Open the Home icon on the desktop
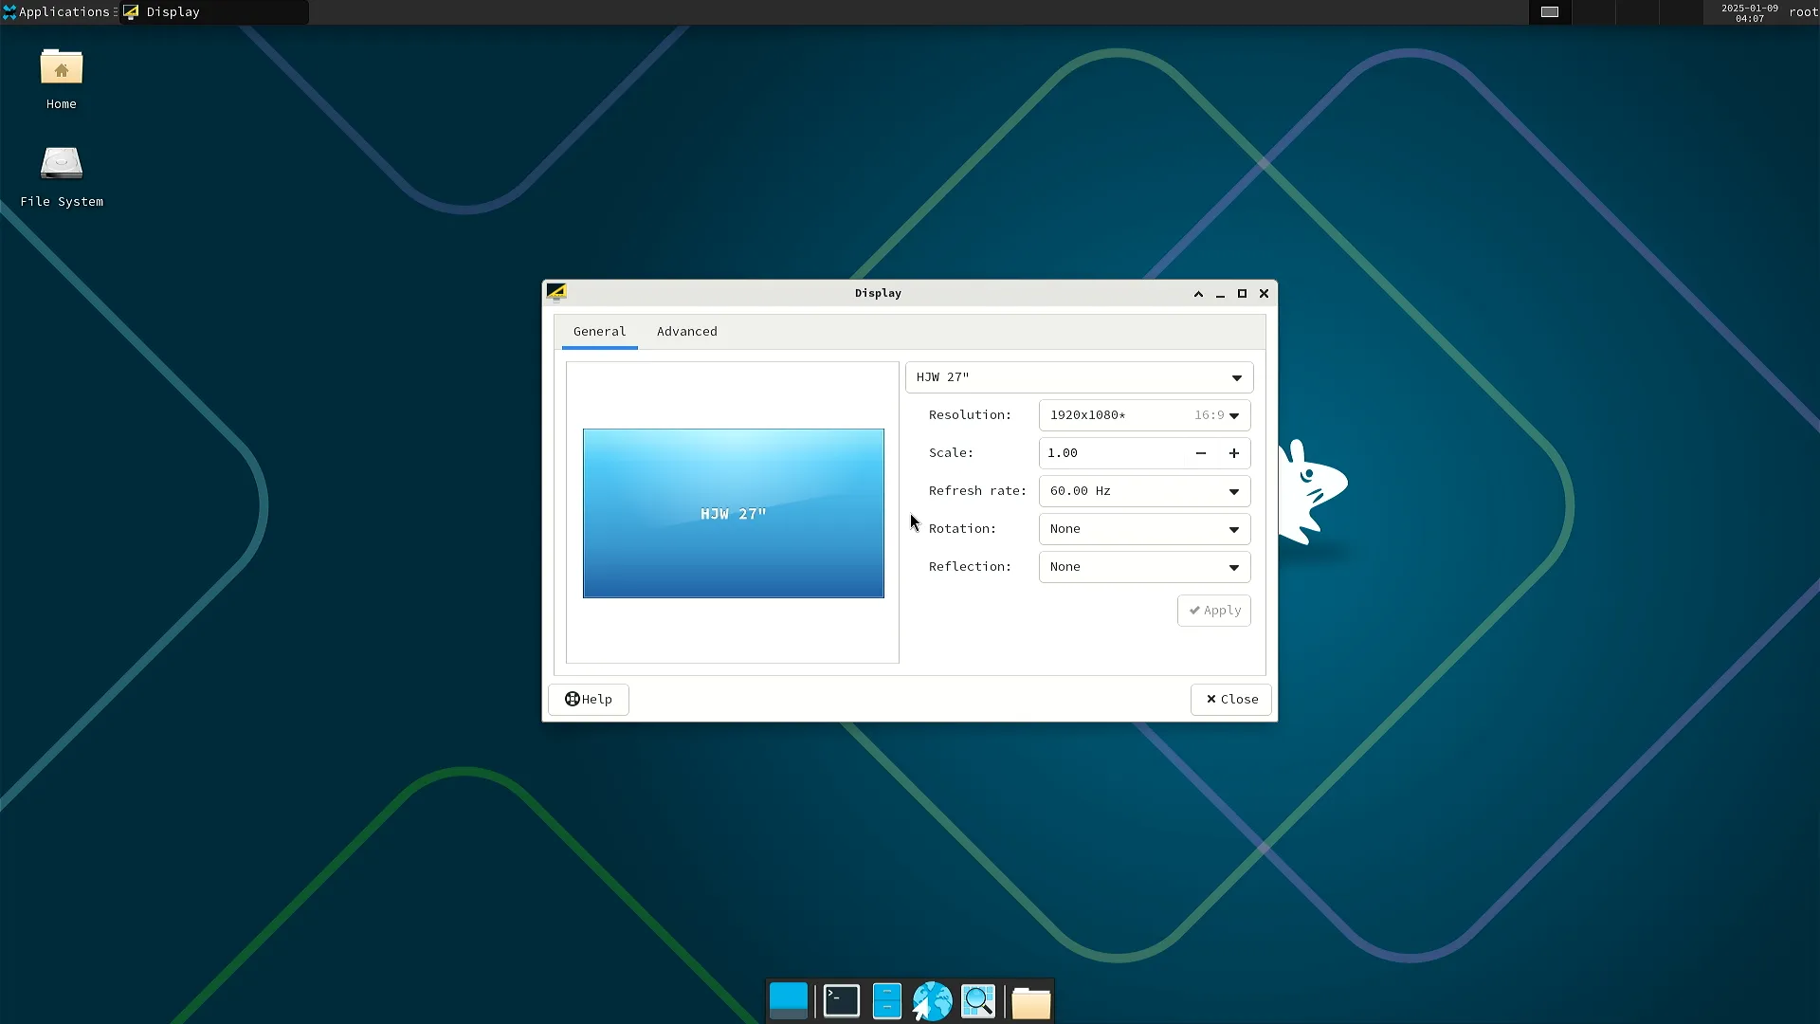This screenshot has width=1820, height=1024. click(60, 76)
